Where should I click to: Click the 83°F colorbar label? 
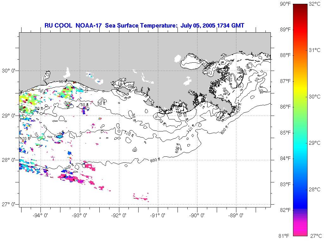tap(285, 184)
